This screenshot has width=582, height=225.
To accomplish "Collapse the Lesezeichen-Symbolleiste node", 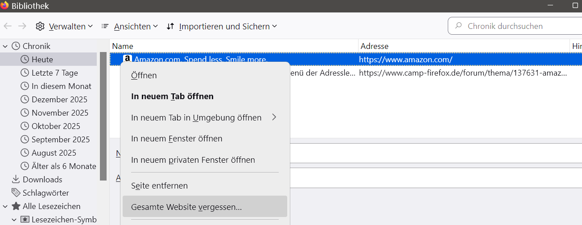I will click(14, 219).
